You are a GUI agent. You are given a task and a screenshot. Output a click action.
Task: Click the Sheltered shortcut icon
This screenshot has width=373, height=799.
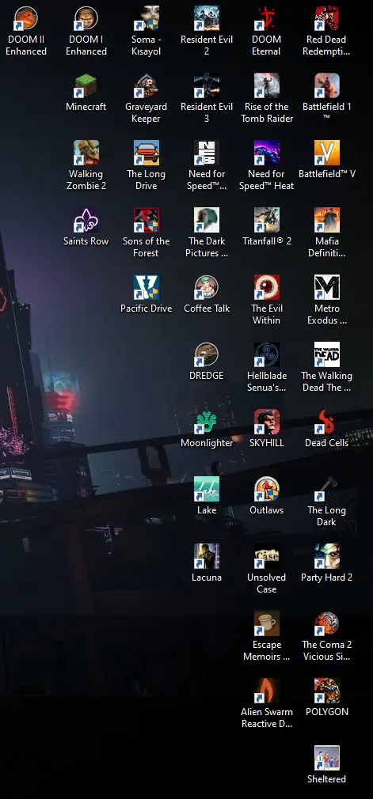pyautogui.click(x=327, y=759)
